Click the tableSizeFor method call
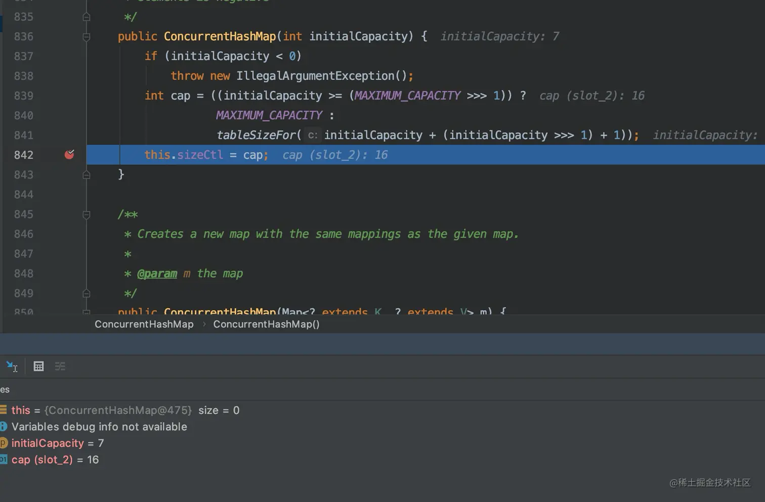This screenshot has height=502, width=765. [x=256, y=135]
